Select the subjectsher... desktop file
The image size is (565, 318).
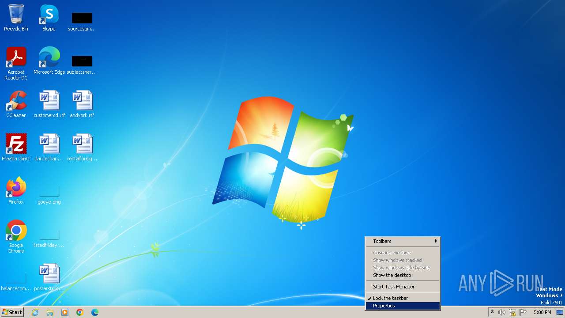pos(82,64)
